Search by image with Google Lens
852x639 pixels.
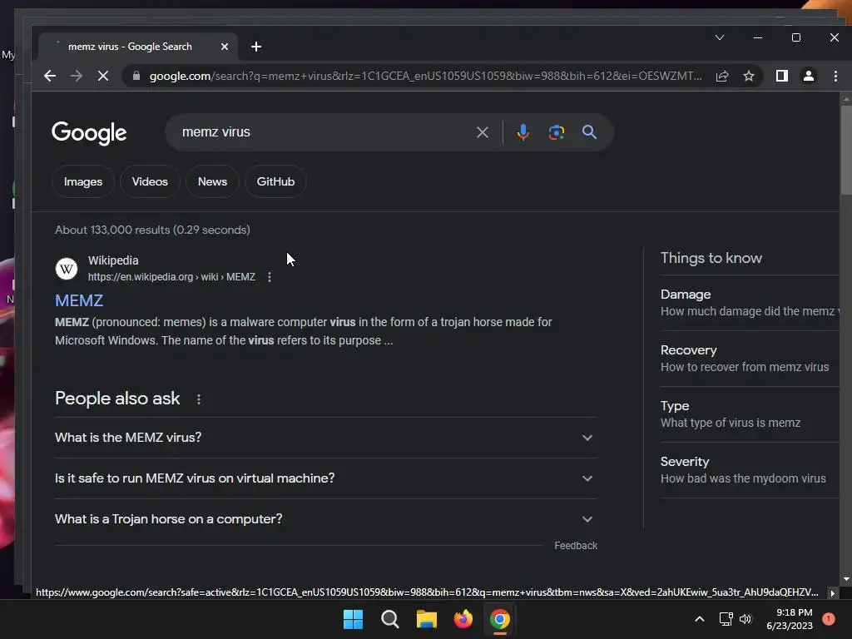(557, 132)
